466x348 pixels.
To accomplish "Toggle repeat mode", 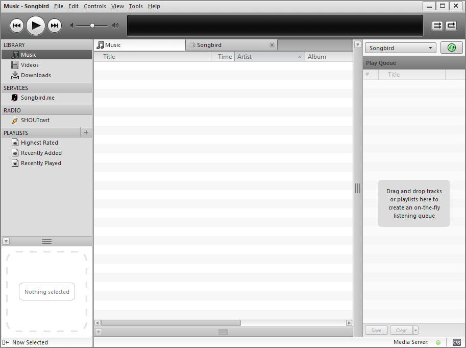I will [451, 26].
